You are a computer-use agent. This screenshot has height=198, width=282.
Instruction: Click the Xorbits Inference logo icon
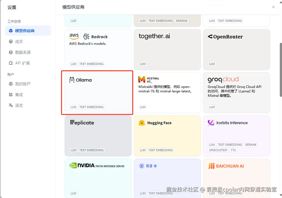[x=211, y=123]
